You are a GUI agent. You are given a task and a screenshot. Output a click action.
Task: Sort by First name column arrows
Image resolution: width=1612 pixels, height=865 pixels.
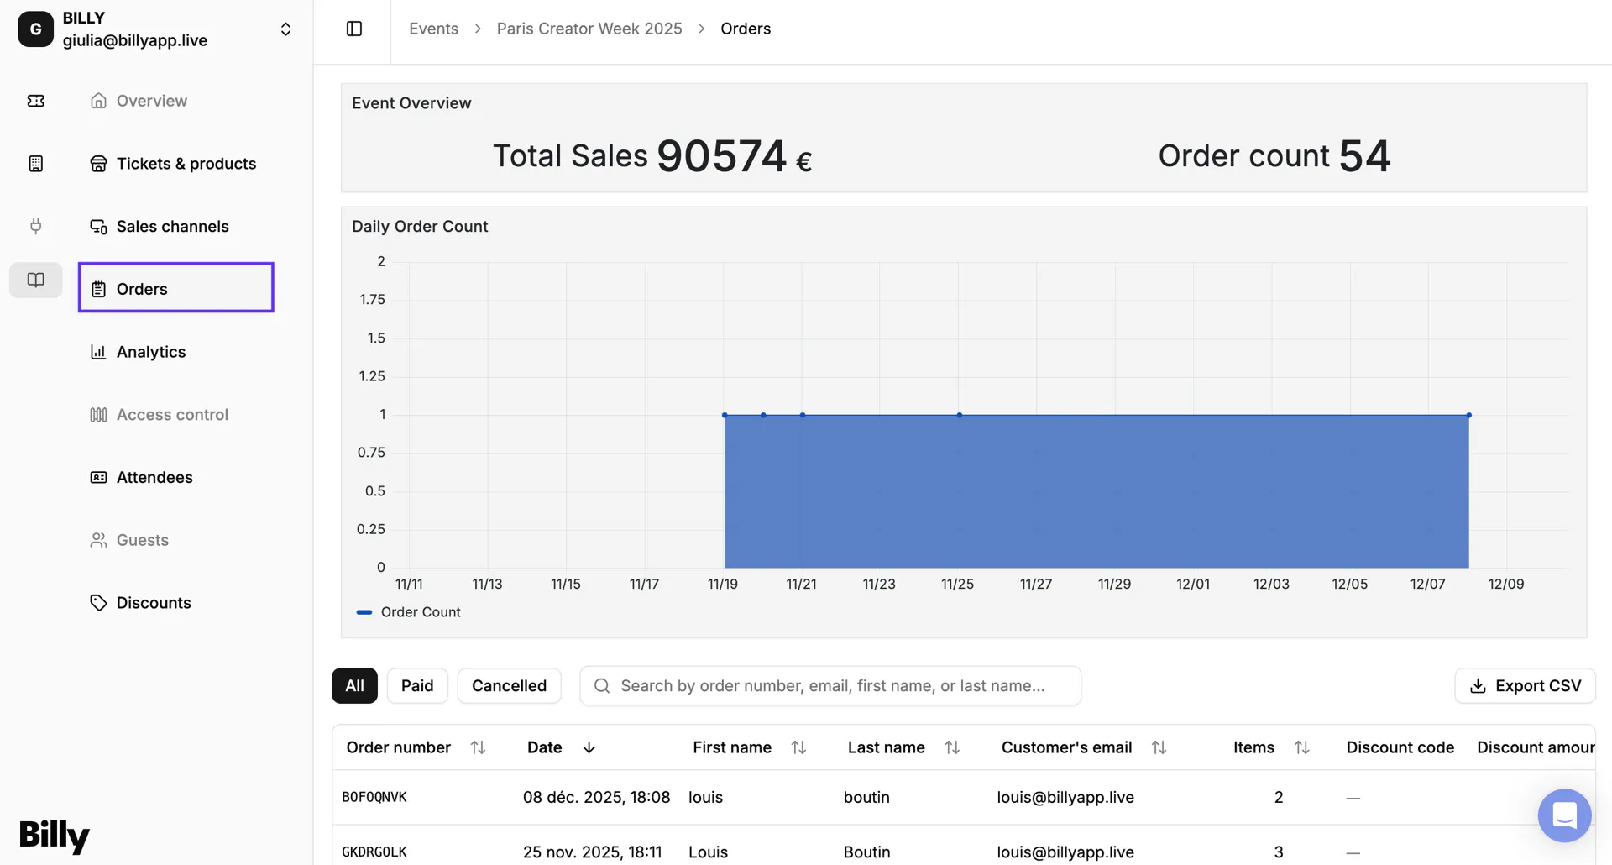[x=798, y=747]
